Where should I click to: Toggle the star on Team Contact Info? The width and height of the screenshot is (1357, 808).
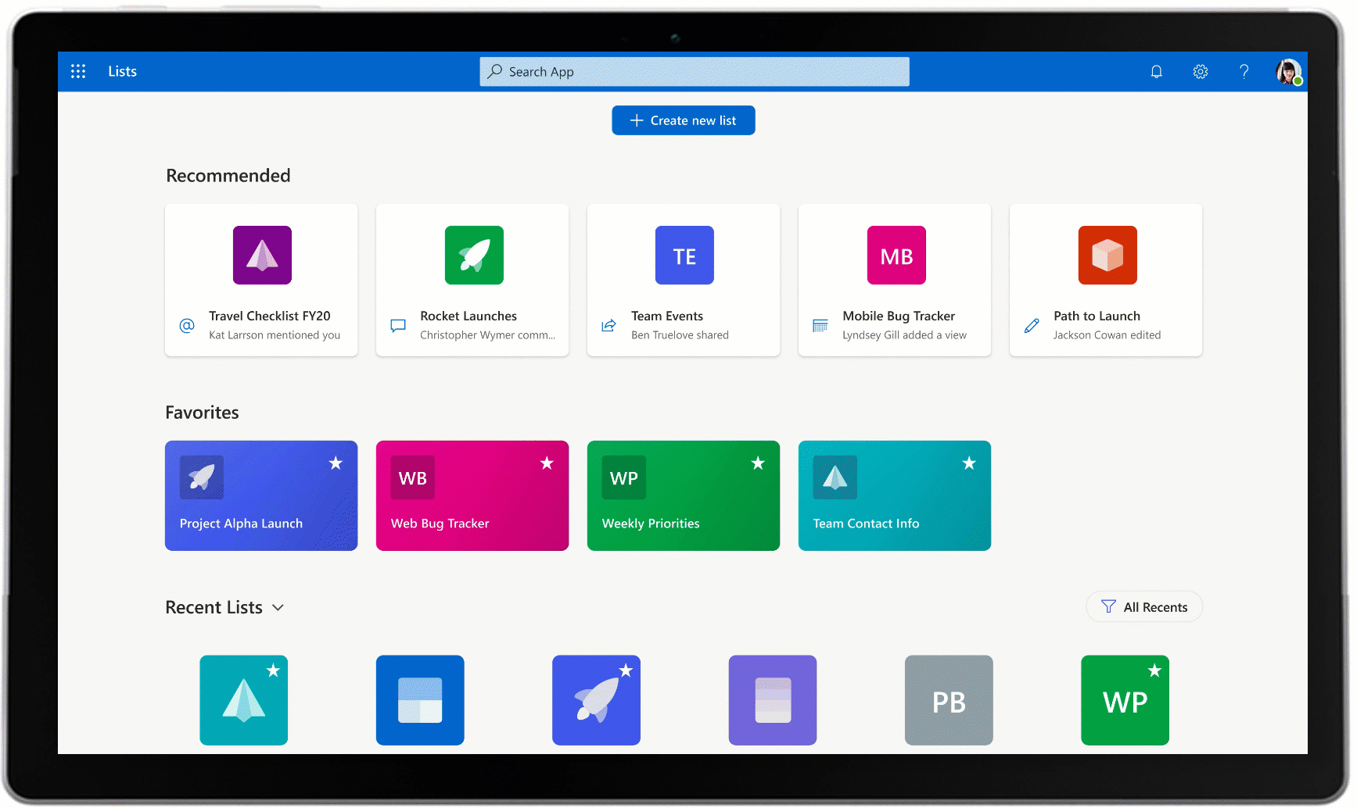969,463
